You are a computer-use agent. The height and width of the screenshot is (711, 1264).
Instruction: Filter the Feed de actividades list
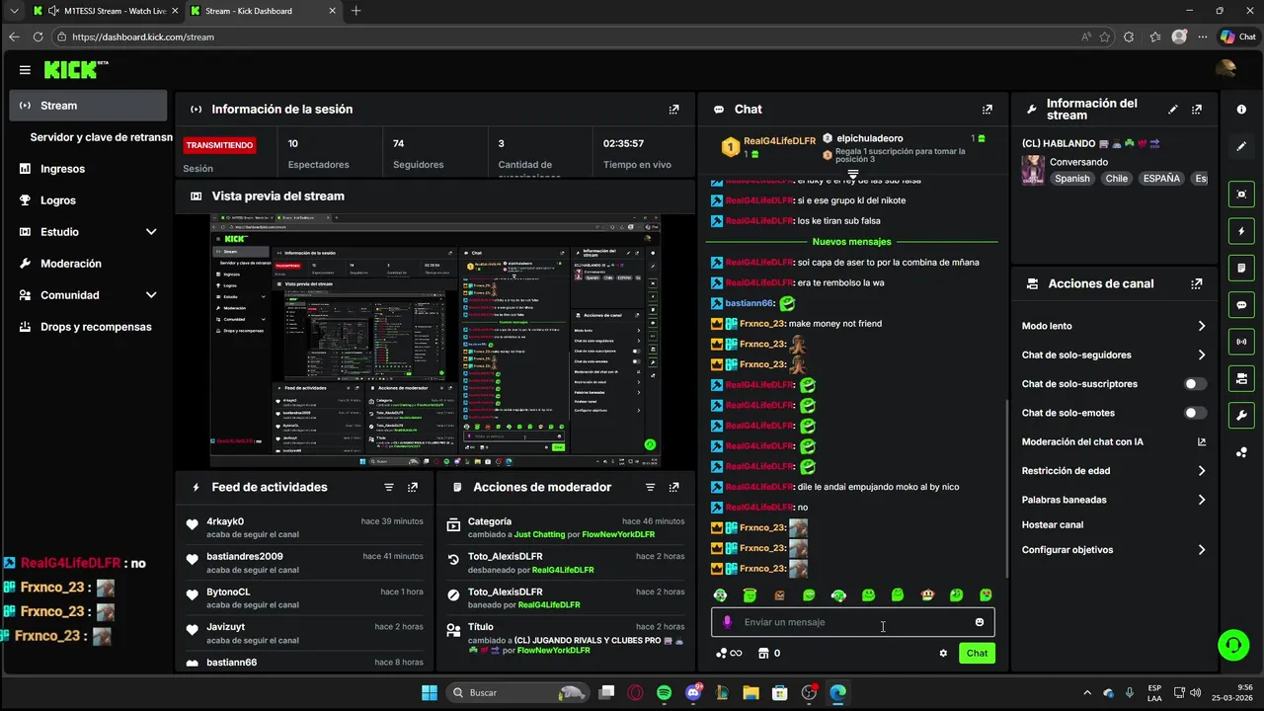click(389, 487)
